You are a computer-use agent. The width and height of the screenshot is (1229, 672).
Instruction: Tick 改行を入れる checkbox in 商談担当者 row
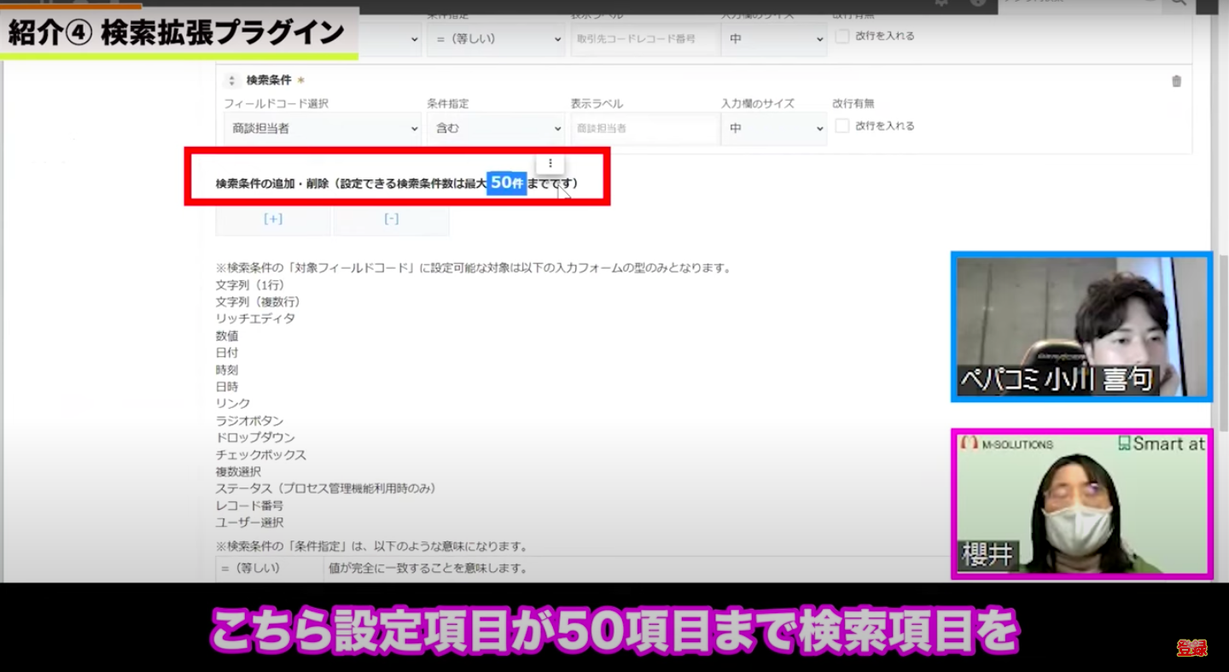tap(842, 126)
